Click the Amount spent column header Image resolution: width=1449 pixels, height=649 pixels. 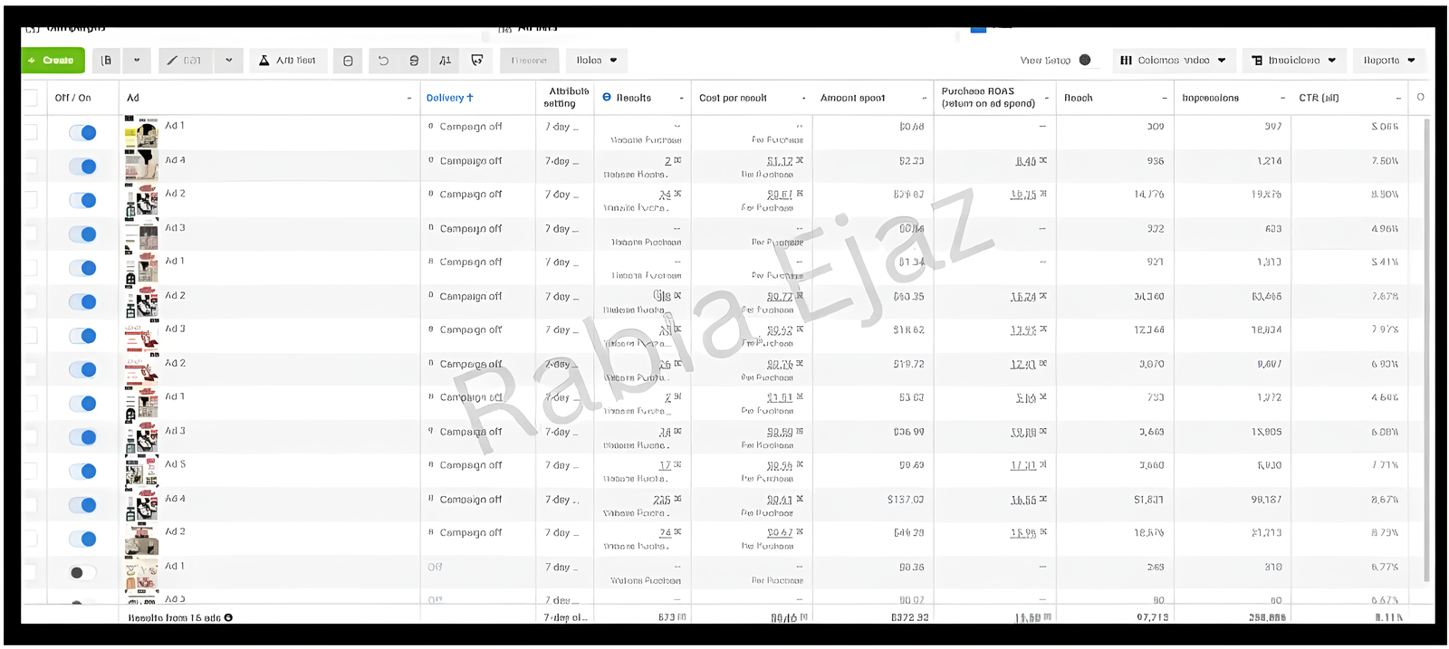coord(852,98)
